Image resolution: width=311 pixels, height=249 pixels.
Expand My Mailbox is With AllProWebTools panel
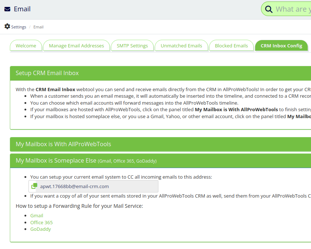(x=161, y=144)
